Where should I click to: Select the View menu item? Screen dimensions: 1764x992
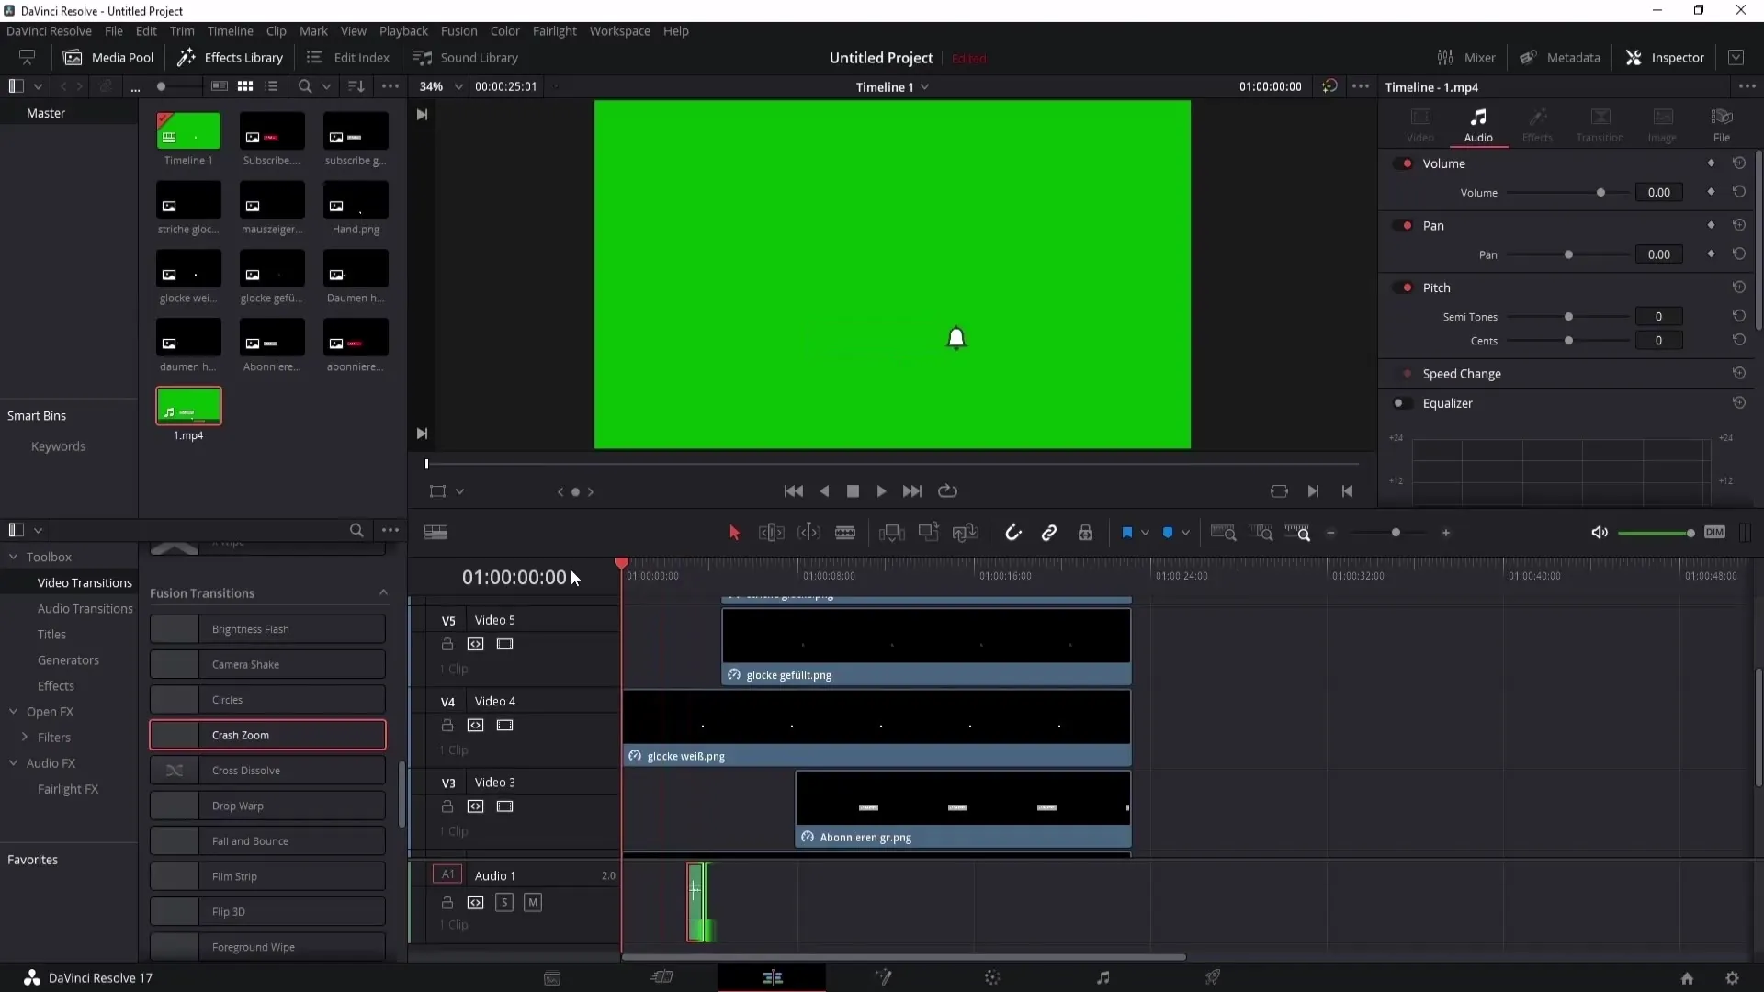pyautogui.click(x=353, y=30)
